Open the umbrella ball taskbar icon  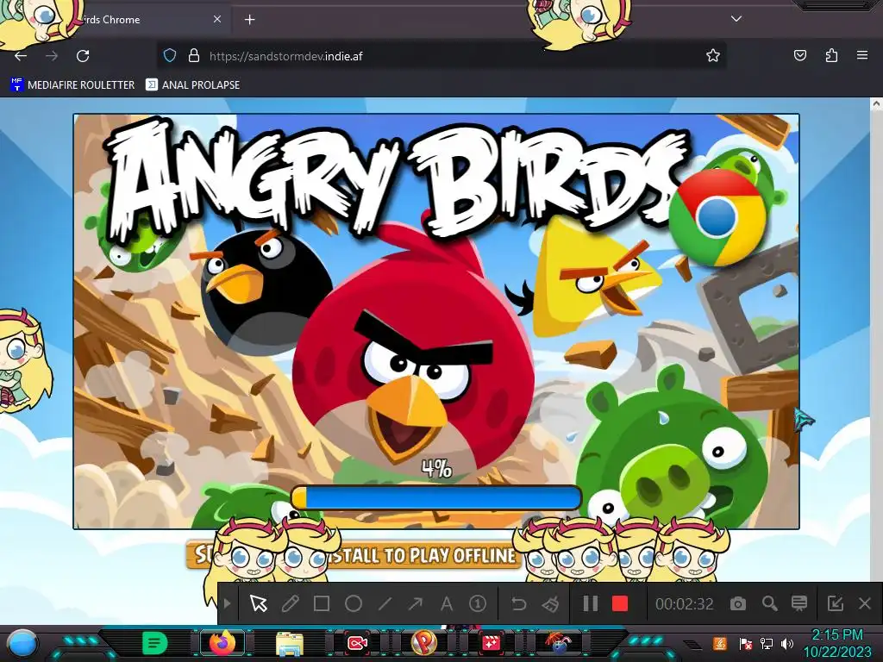[x=558, y=643]
